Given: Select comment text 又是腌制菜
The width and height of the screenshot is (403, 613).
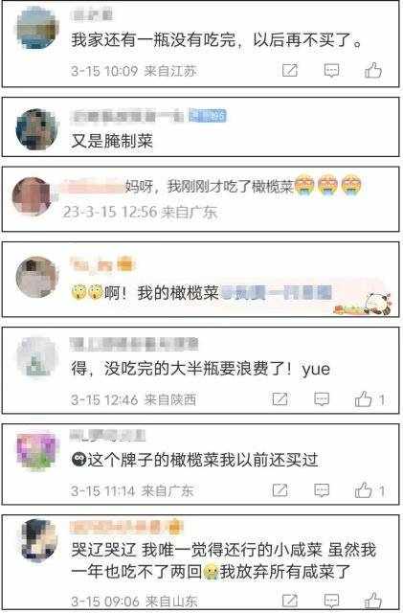Looking at the screenshot, I should coord(112,141).
